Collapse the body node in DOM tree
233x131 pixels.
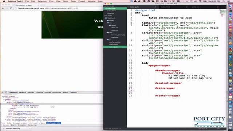pos(4,99)
